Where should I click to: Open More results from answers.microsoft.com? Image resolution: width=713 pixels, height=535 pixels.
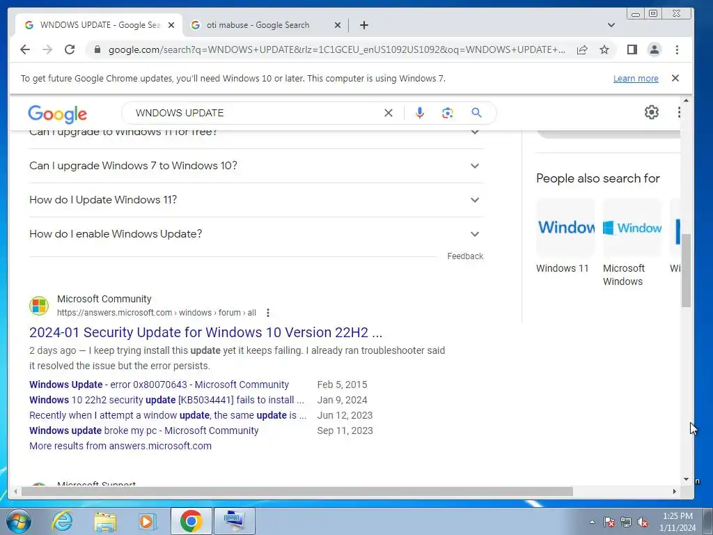click(120, 446)
